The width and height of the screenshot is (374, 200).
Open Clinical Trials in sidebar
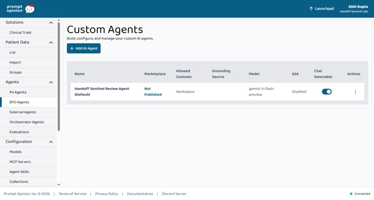coord(28,32)
